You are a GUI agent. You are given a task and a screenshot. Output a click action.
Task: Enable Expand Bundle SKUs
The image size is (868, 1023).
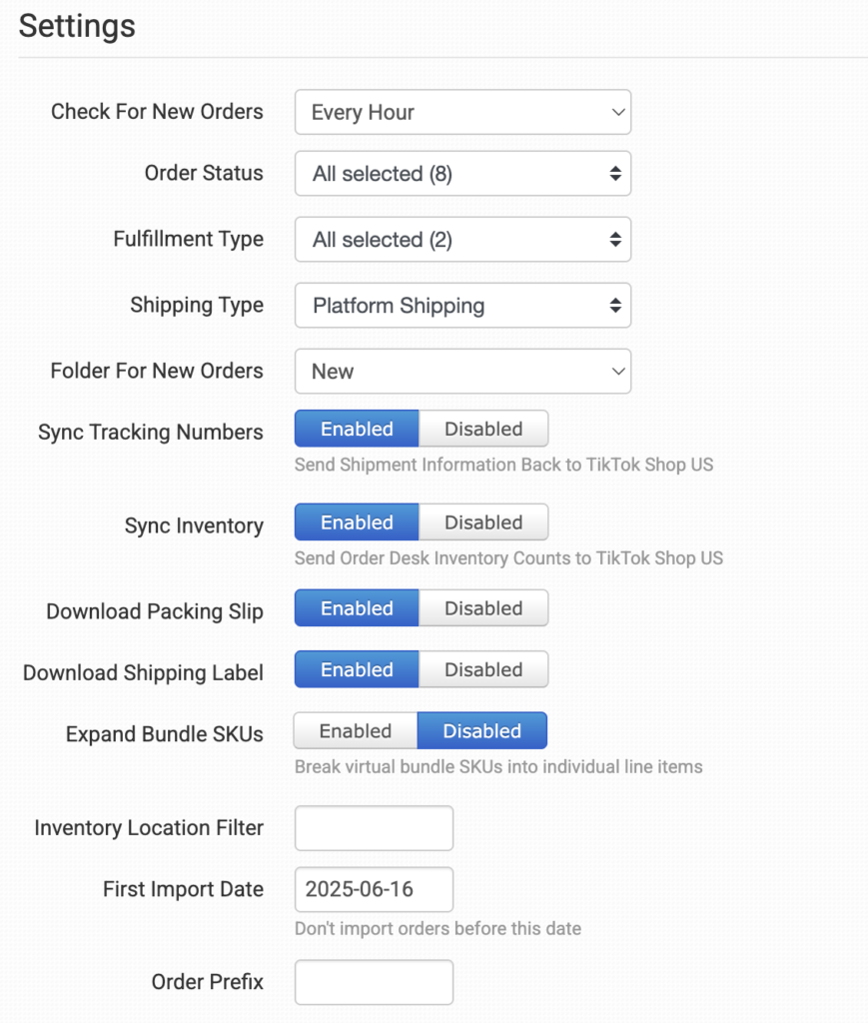click(356, 731)
